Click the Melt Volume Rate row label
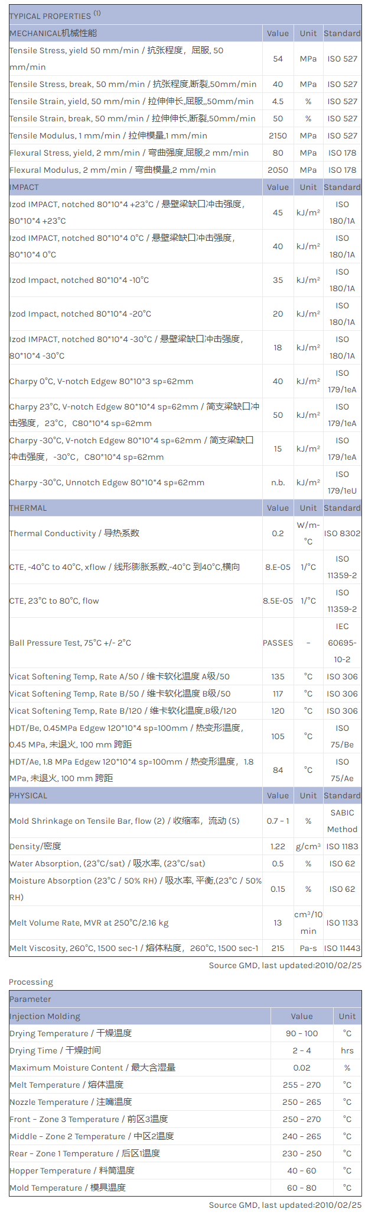The width and height of the screenshot is (365, 1225). pyautogui.click(x=89, y=923)
